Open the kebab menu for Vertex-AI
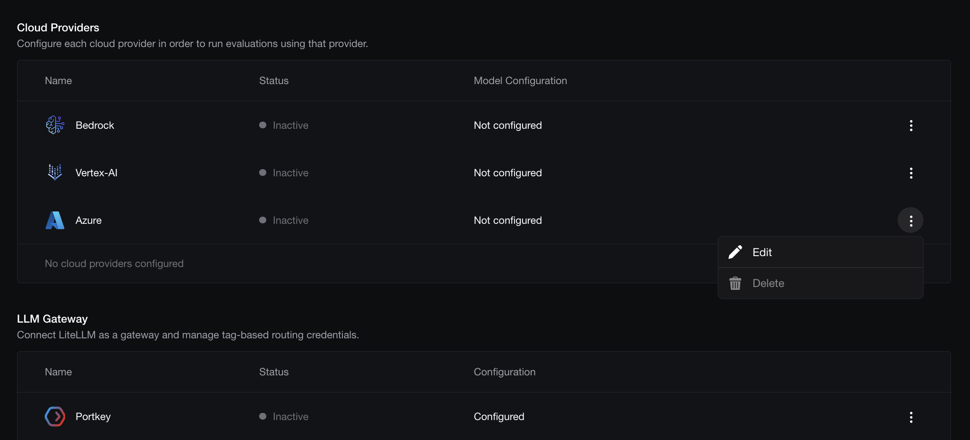 911,172
